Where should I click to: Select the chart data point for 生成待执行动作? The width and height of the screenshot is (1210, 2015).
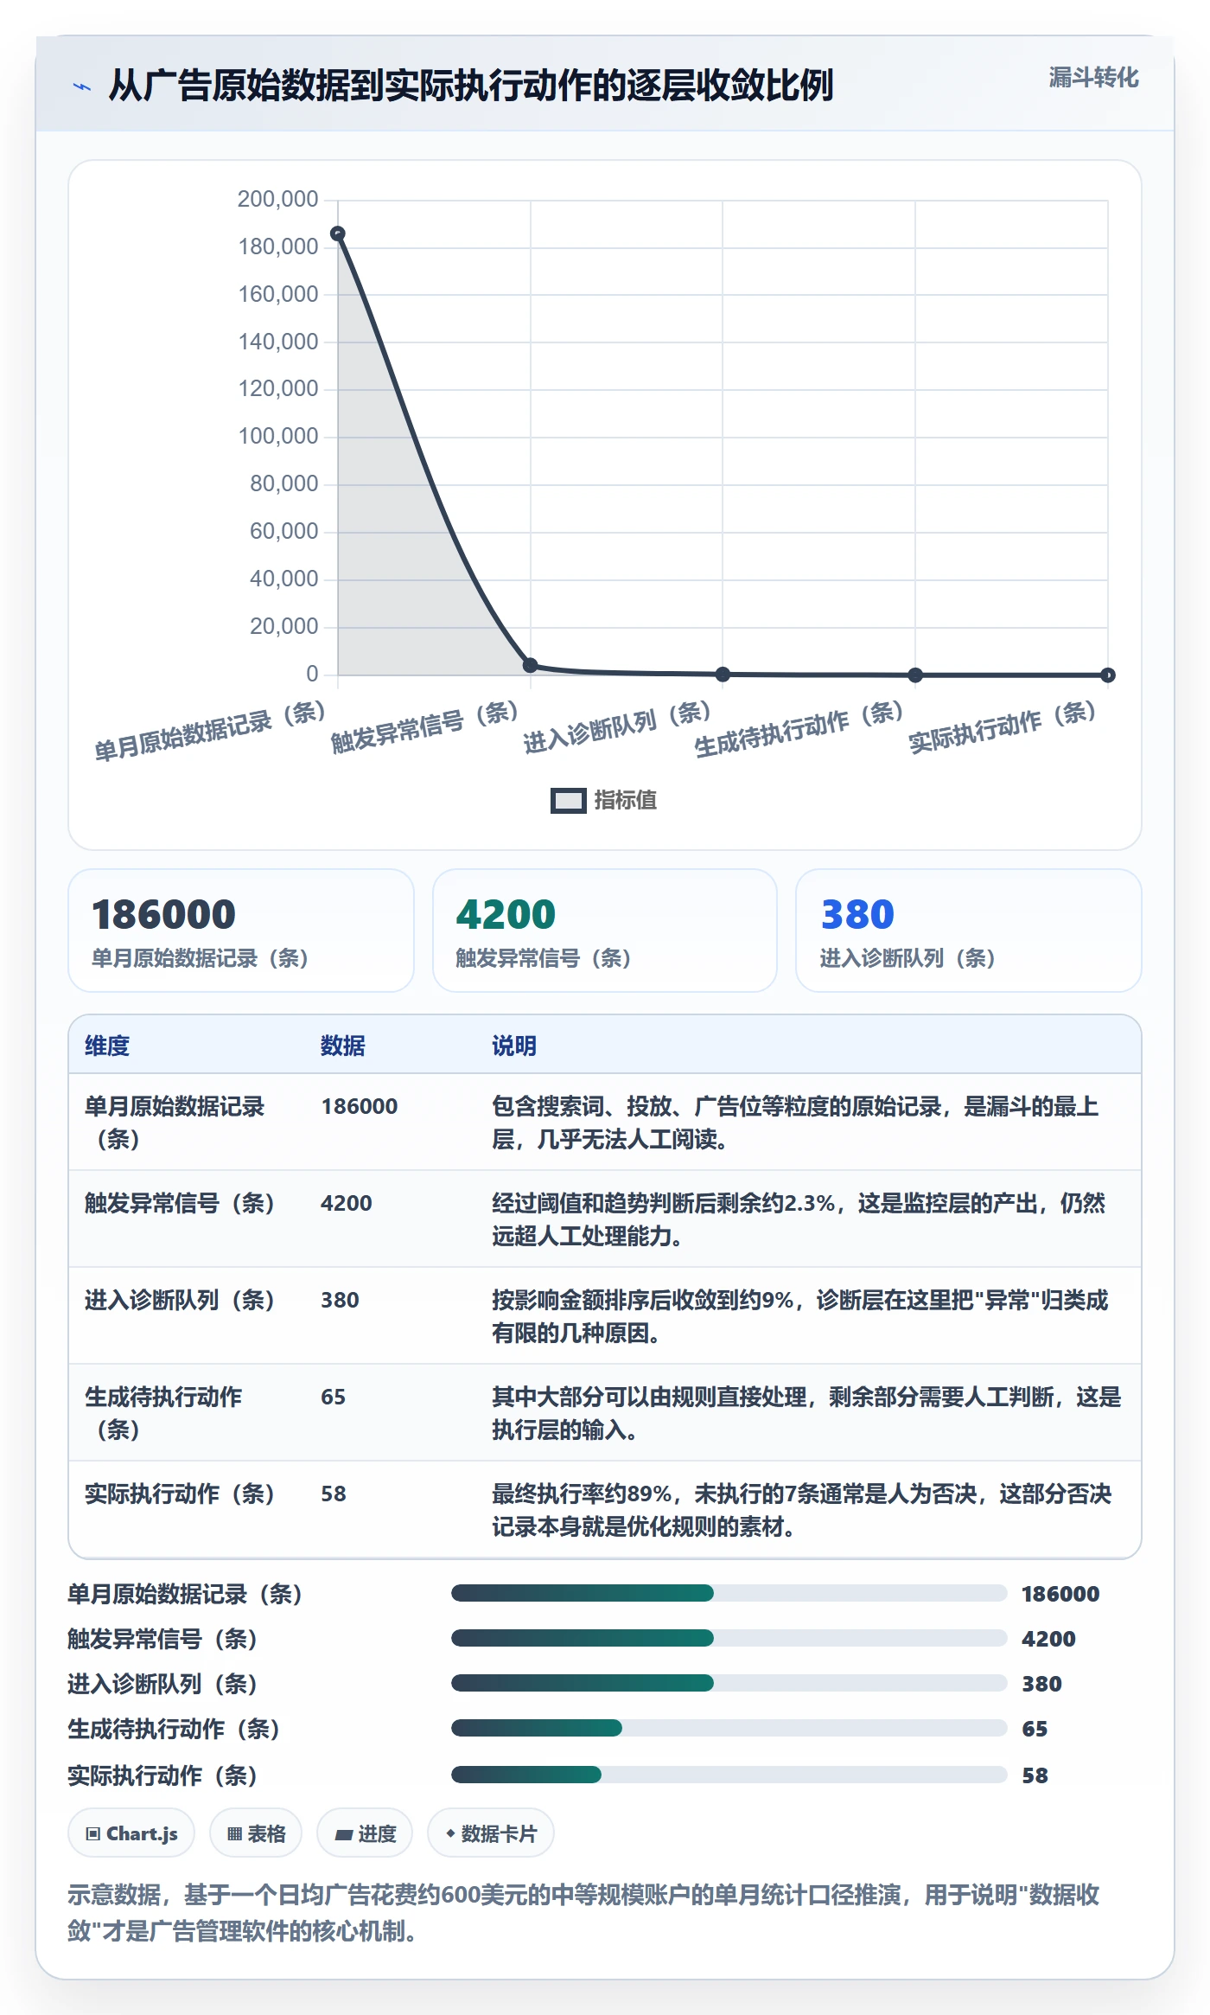915,675
